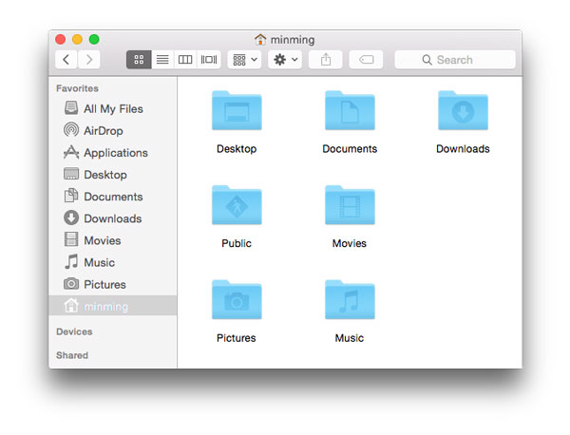Select the Documents folder icon
Screen dimensions: 570x435
[350, 110]
